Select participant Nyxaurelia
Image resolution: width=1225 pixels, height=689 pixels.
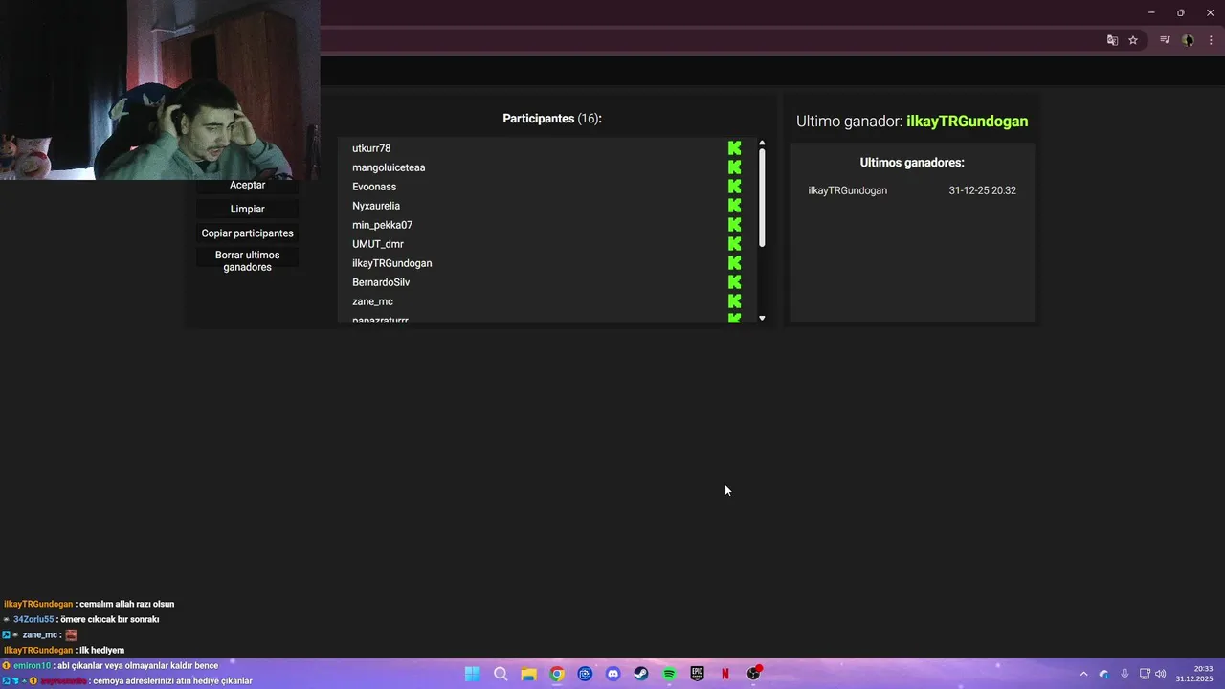376,206
